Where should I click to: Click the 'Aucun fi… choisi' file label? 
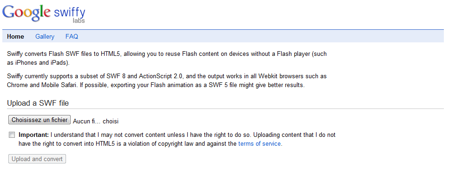click(96, 121)
